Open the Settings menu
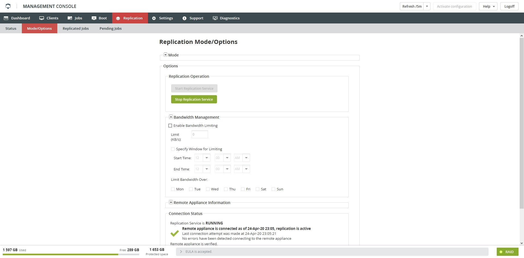524x258 pixels. pyautogui.click(x=162, y=18)
